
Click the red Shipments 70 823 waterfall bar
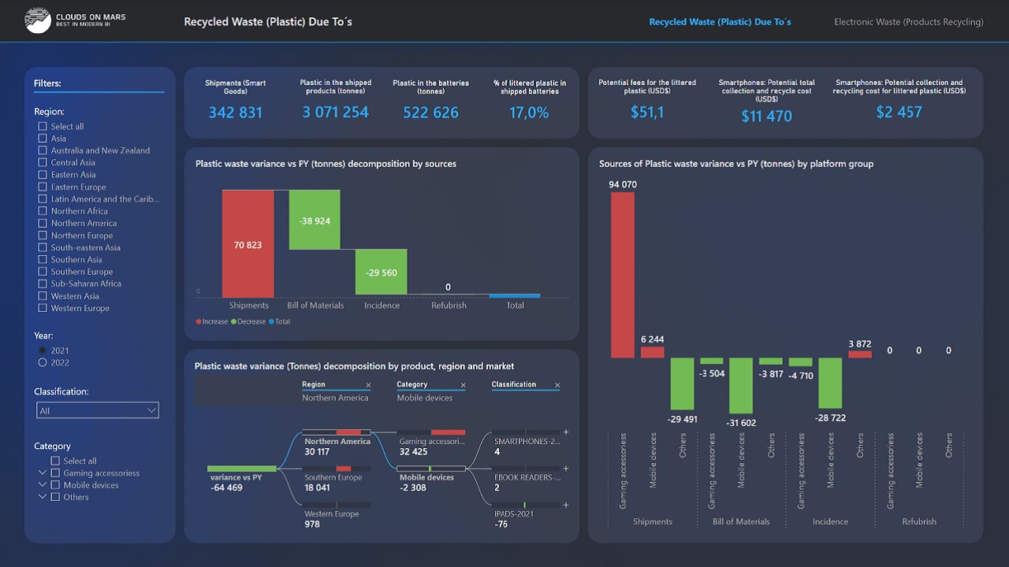(248, 243)
